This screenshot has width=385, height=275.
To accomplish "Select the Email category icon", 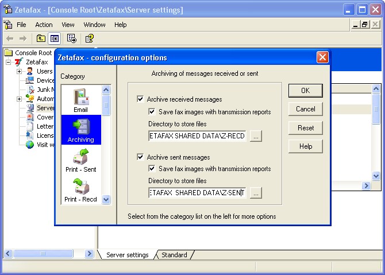I will click(x=81, y=100).
